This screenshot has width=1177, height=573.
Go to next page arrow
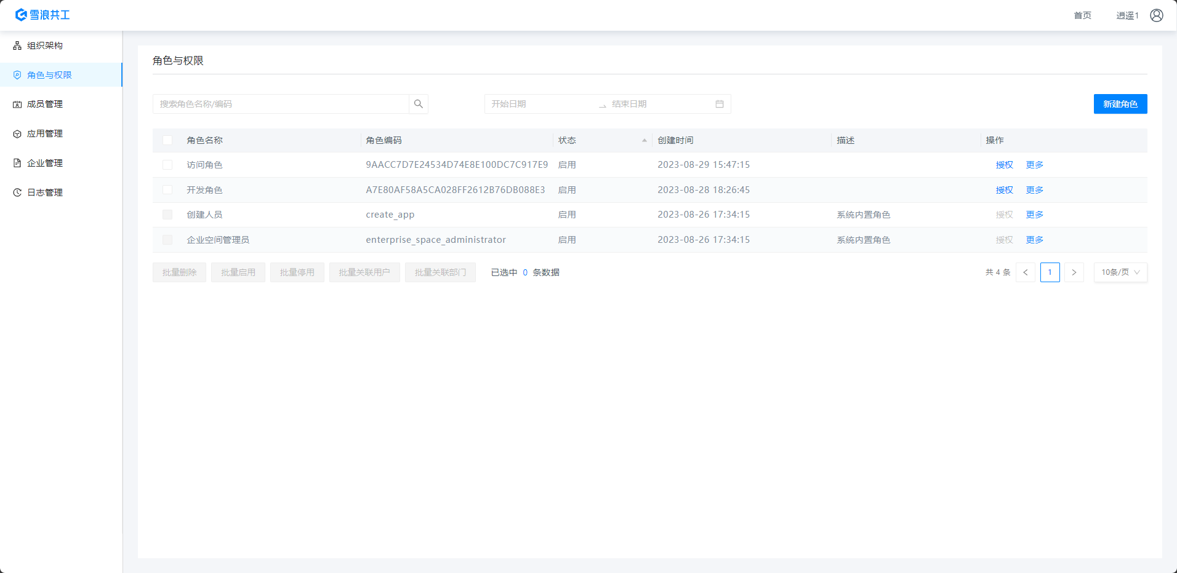[x=1074, y=272]
